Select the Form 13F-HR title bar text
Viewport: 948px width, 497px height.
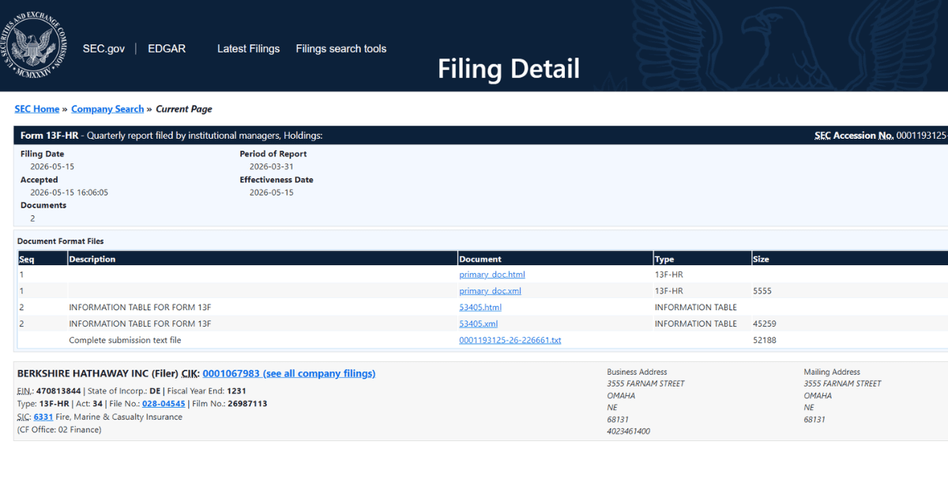[171, 136]
